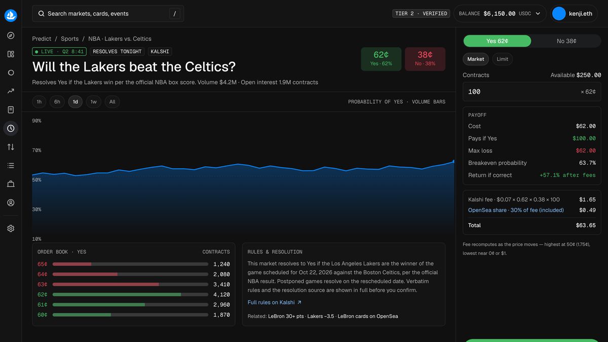Open the document page icon in sidebar
608x342 pixels.
tap(11, 110)
